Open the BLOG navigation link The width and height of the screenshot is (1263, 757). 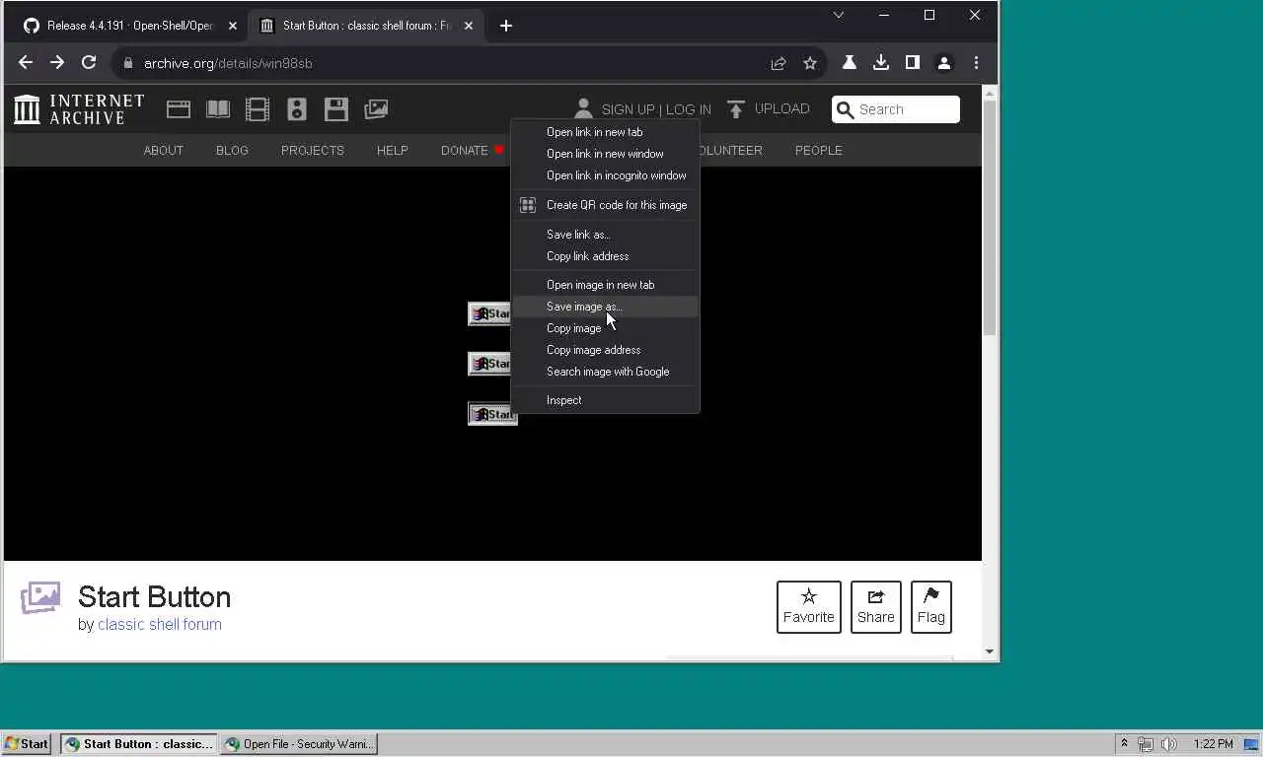point(232,151)
